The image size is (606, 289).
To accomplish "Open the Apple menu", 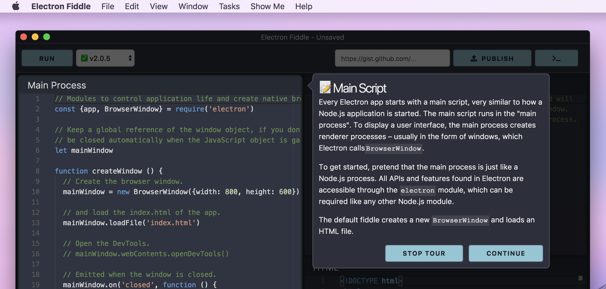I will tap(16, 6).
